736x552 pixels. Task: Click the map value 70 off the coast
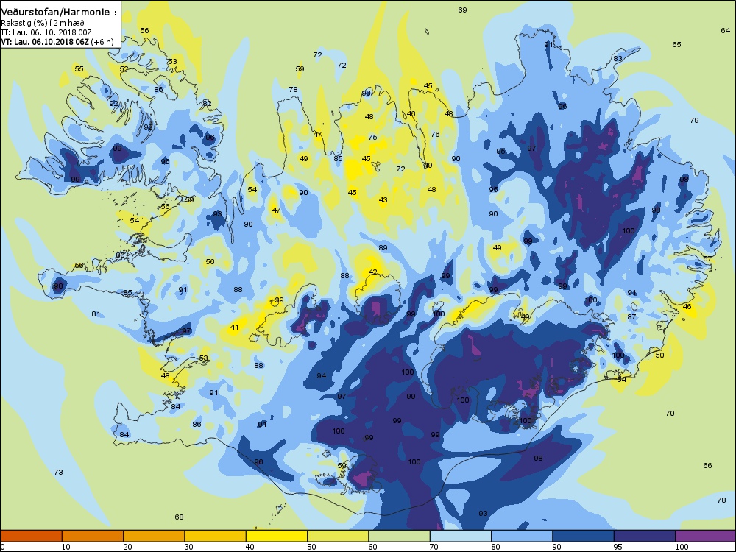(670, 414)
